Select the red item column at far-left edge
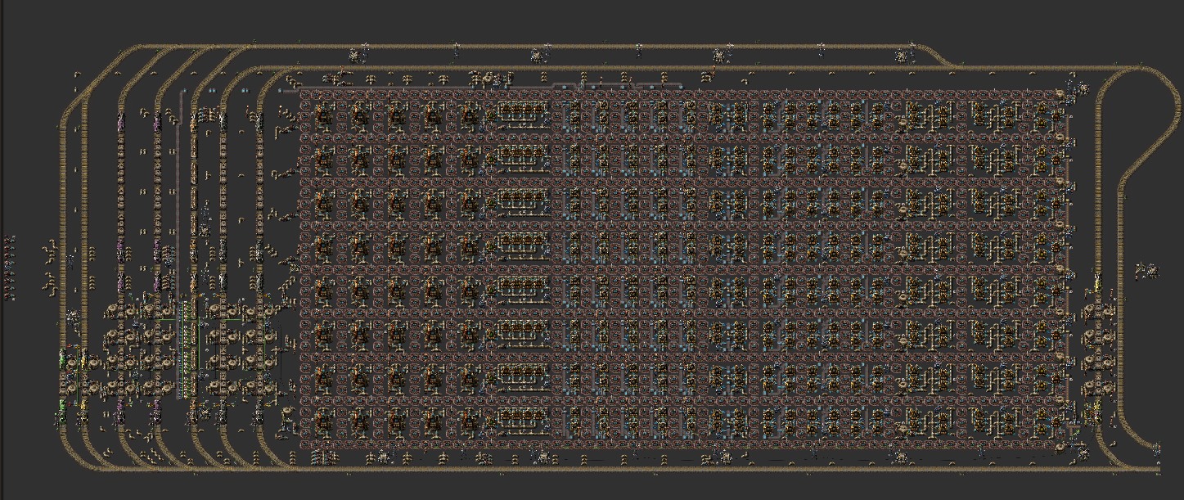Viewport: 1184px width, 500px height. [x=9, y=268]
